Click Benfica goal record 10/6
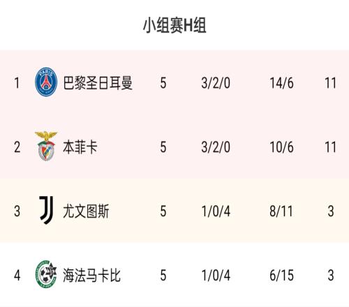Viewport: 349px width, 307px height. coord(281,147)
